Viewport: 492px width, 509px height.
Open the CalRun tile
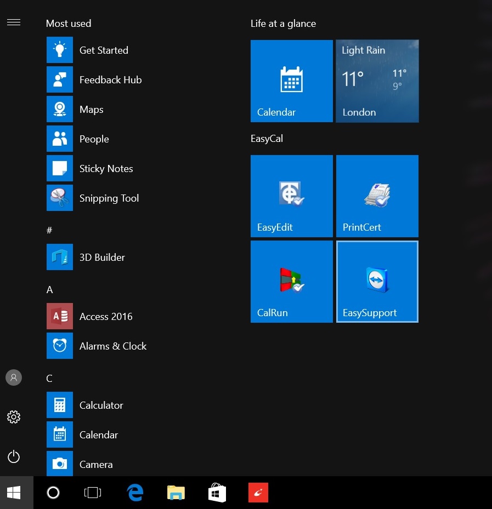(291, 281)
